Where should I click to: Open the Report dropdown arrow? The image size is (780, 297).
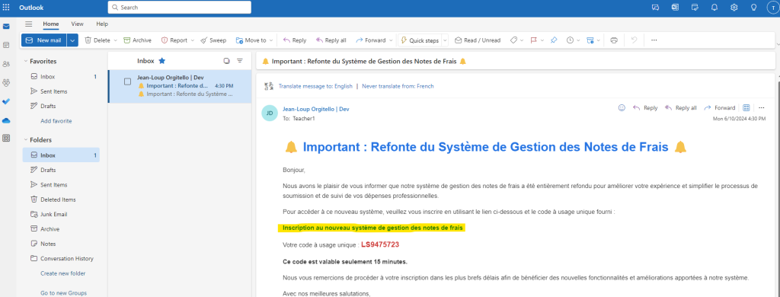point(192,40)
